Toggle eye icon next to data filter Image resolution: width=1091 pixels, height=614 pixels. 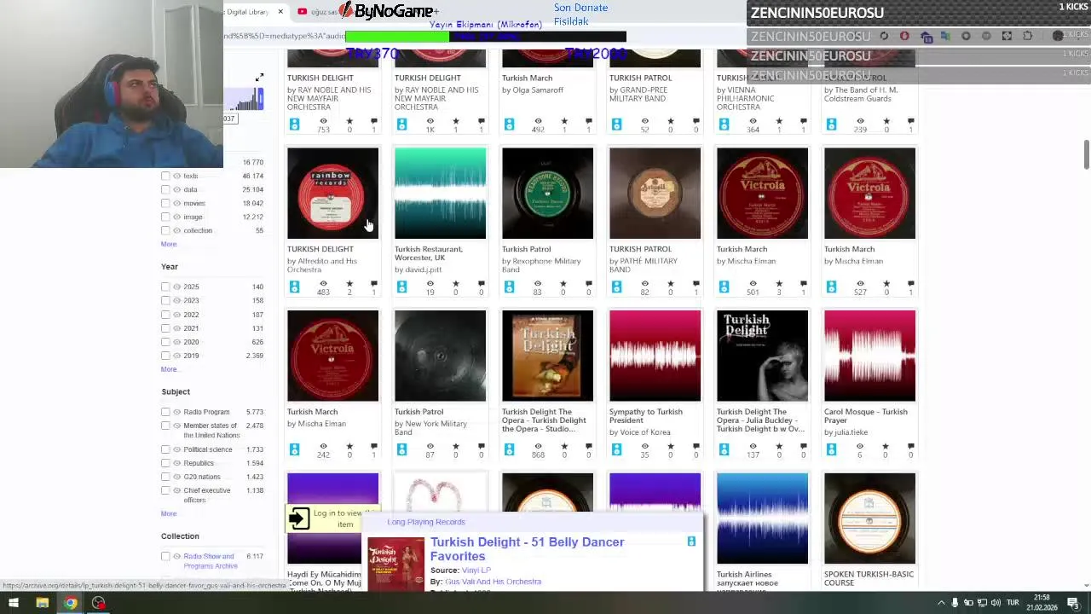click(x=176, y=189)
